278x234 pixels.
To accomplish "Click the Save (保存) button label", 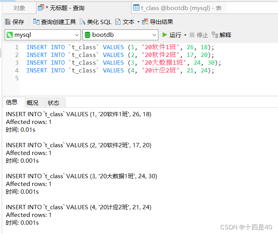I will [x=18, y=22].
